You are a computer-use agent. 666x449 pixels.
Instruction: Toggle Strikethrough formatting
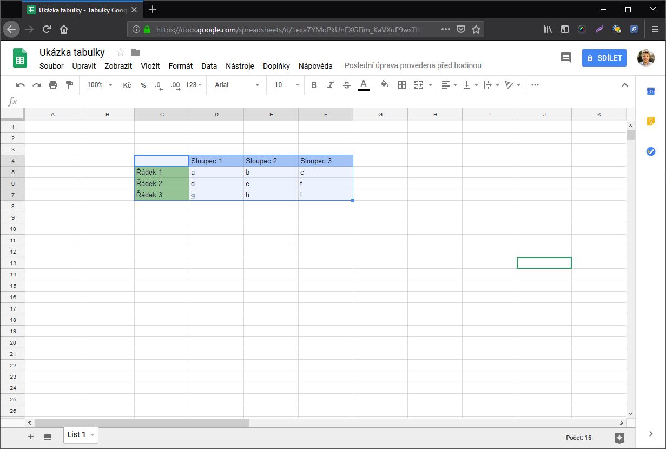point(347,85)
